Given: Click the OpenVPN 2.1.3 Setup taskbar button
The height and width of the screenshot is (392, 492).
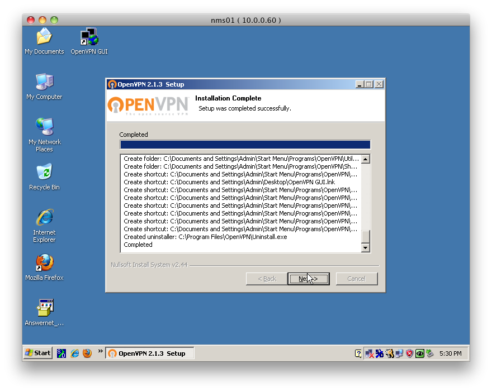Looking at the screenshot, I should point(150,353).
